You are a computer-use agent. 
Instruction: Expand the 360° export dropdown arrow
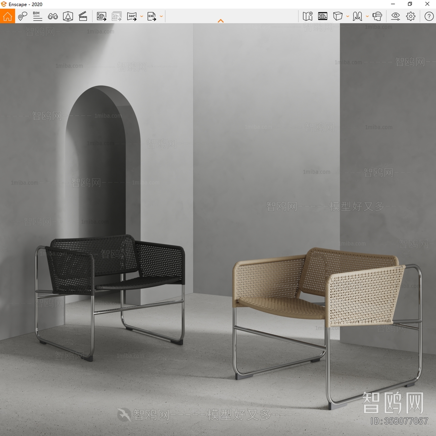pyautogui.click(x=141, y=16)
